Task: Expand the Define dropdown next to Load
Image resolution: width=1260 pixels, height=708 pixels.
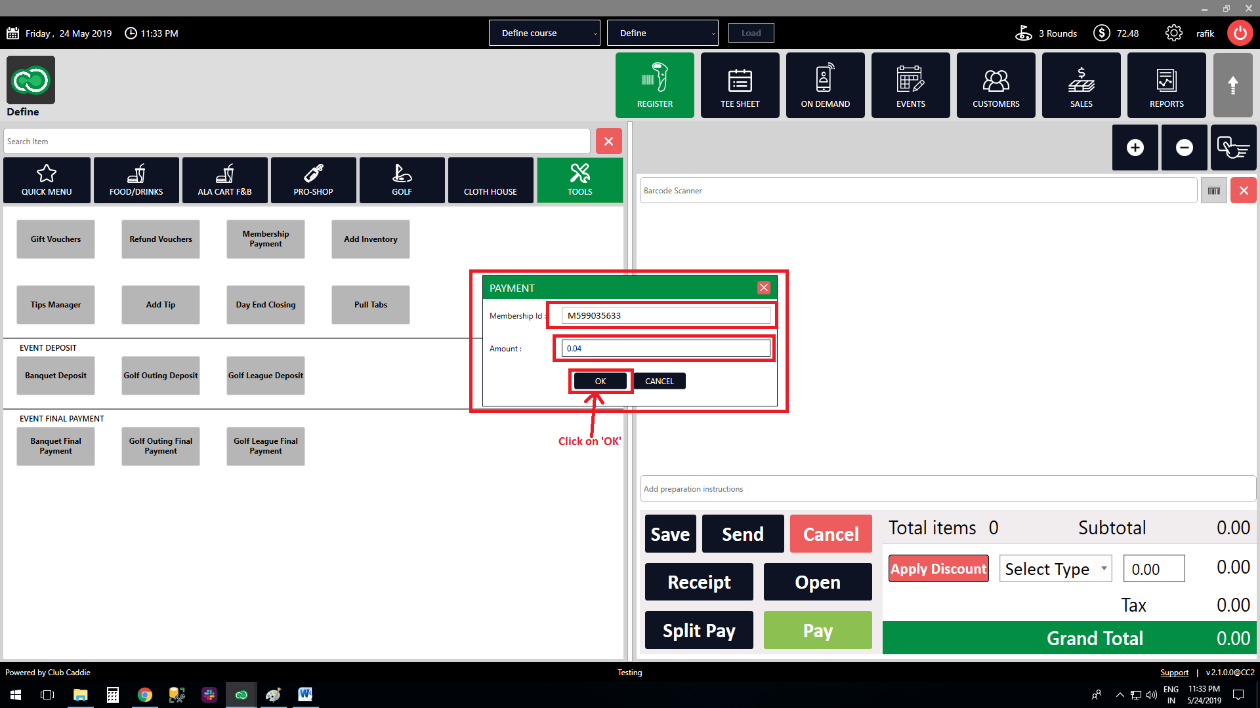Action: [x=662, y=33]
